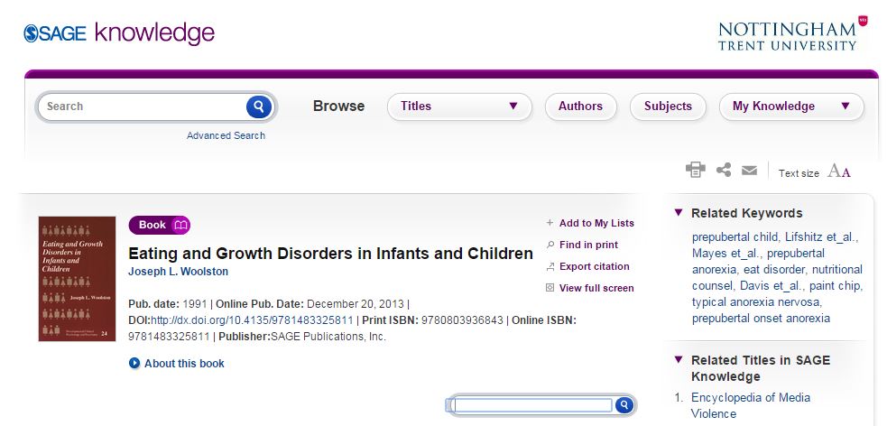Open the Titles browse dropdown
This screenshot has width=887, height=426.
(x=459, y=106)
